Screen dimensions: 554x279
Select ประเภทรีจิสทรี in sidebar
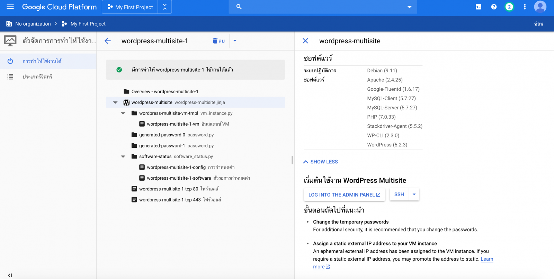tap(48, 77)
